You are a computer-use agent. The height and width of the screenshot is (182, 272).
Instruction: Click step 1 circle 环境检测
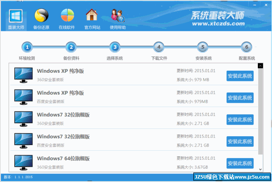pos(27,47)
